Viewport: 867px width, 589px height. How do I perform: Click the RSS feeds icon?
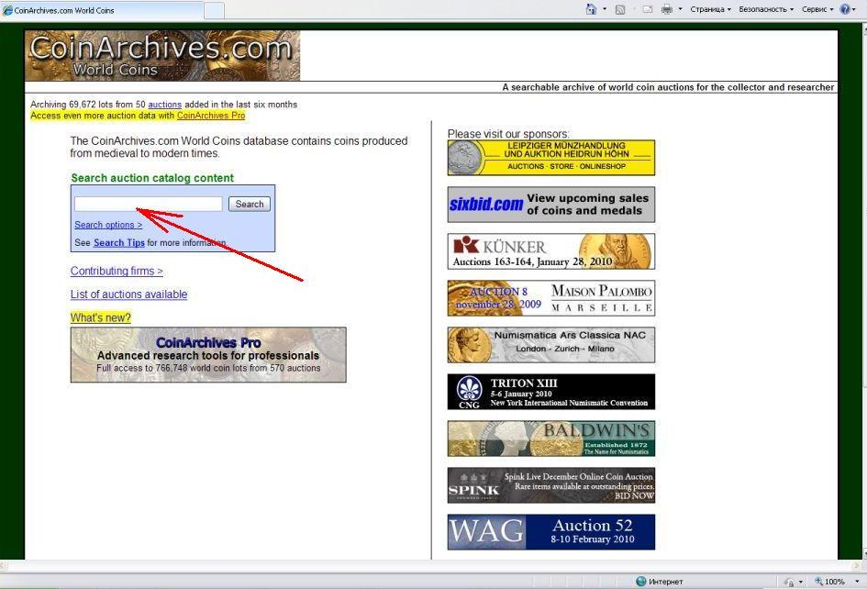click(x=621, y=9)
